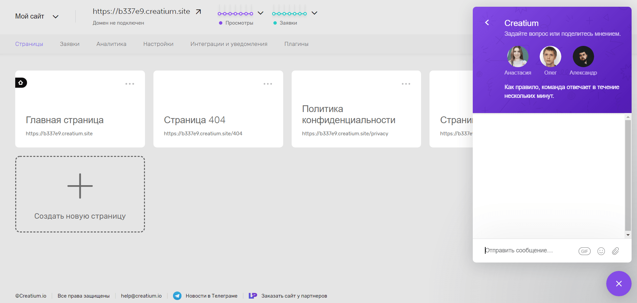Click the Creatium chat header title
637x303 pixels.
point(521,23)
